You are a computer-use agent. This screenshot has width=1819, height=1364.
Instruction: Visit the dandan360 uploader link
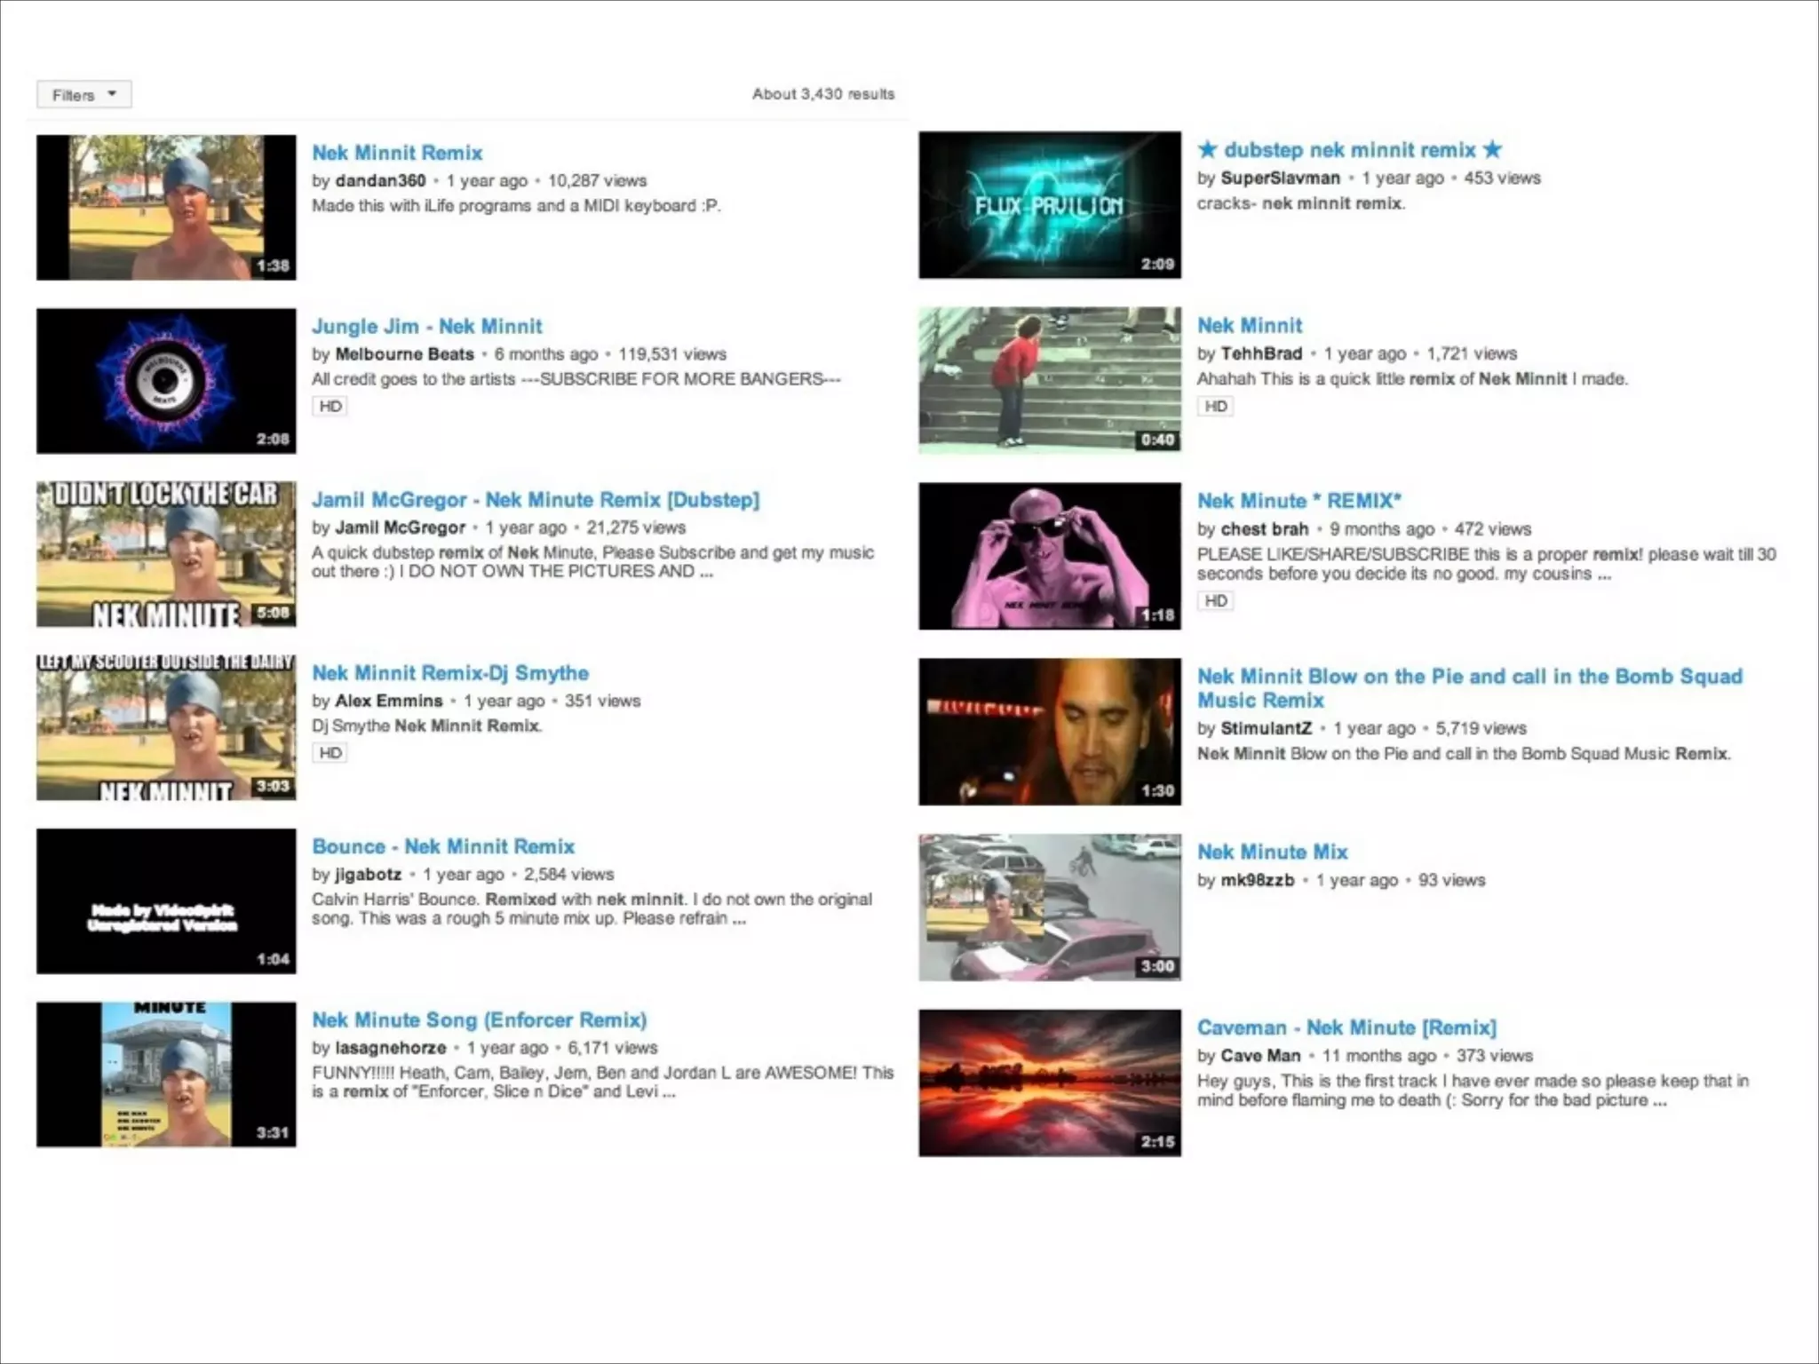tap(380, 180)
